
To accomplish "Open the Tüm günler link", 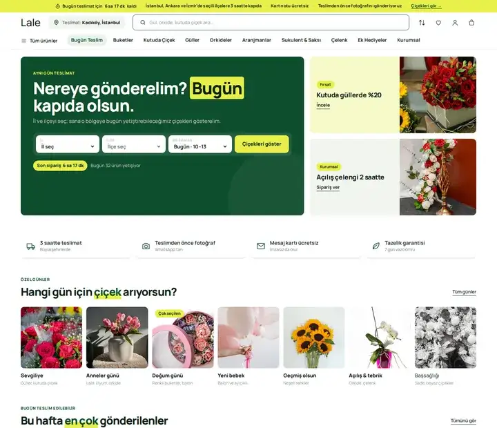I will 464,292.
